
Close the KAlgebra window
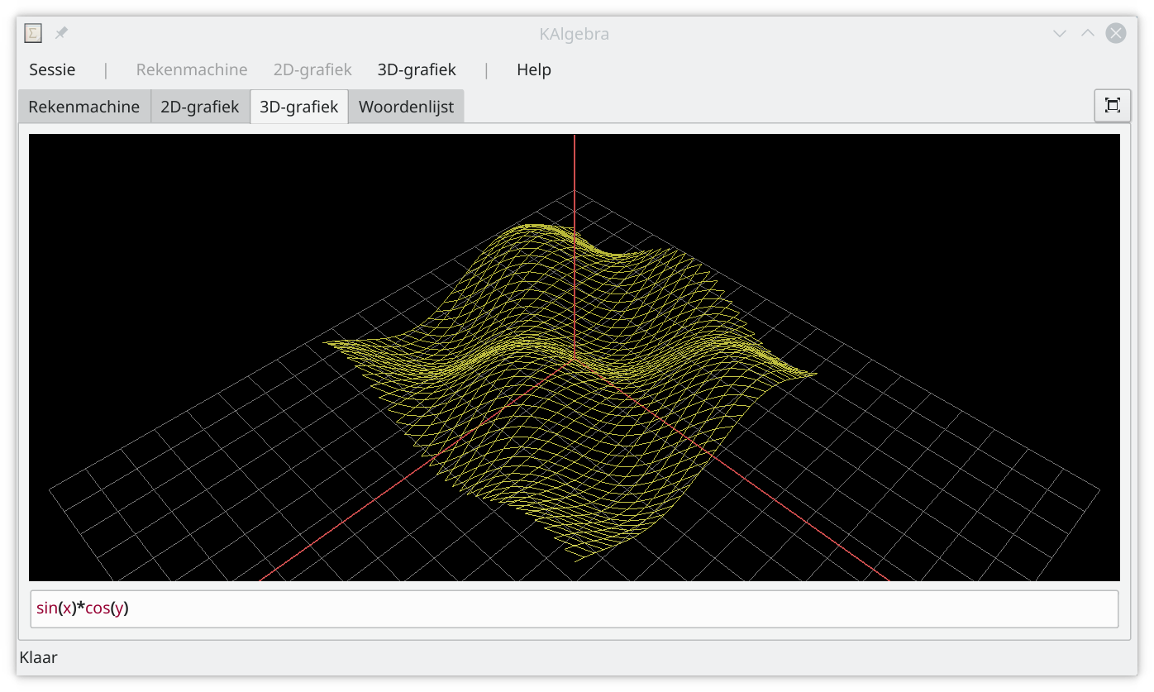pos(1116,34)
